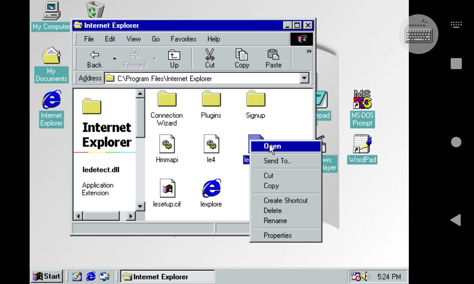Click Show Desktop quick launch icon
The image size is (474, 284).
coord(77,276)
